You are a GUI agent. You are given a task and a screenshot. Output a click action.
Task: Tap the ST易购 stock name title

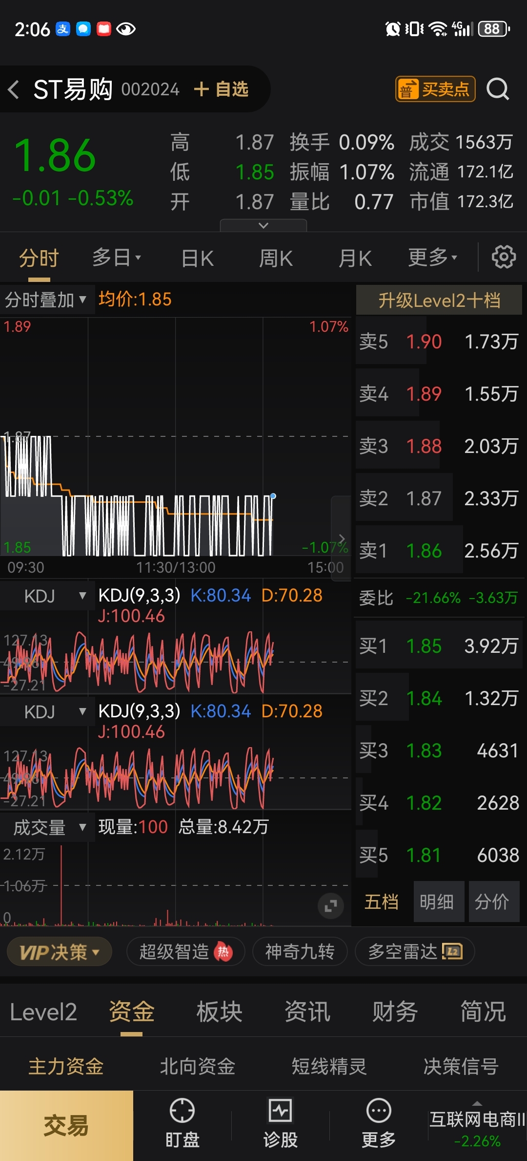tap(73, 89)
